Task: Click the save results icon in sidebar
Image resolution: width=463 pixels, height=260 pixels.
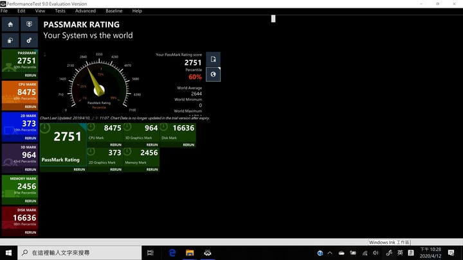Action: [10, 40]
